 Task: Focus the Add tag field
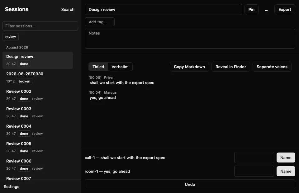(100, 22)
